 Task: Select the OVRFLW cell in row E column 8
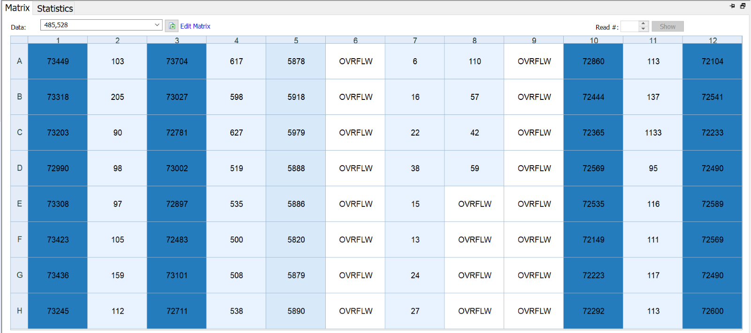click(475, 204)
